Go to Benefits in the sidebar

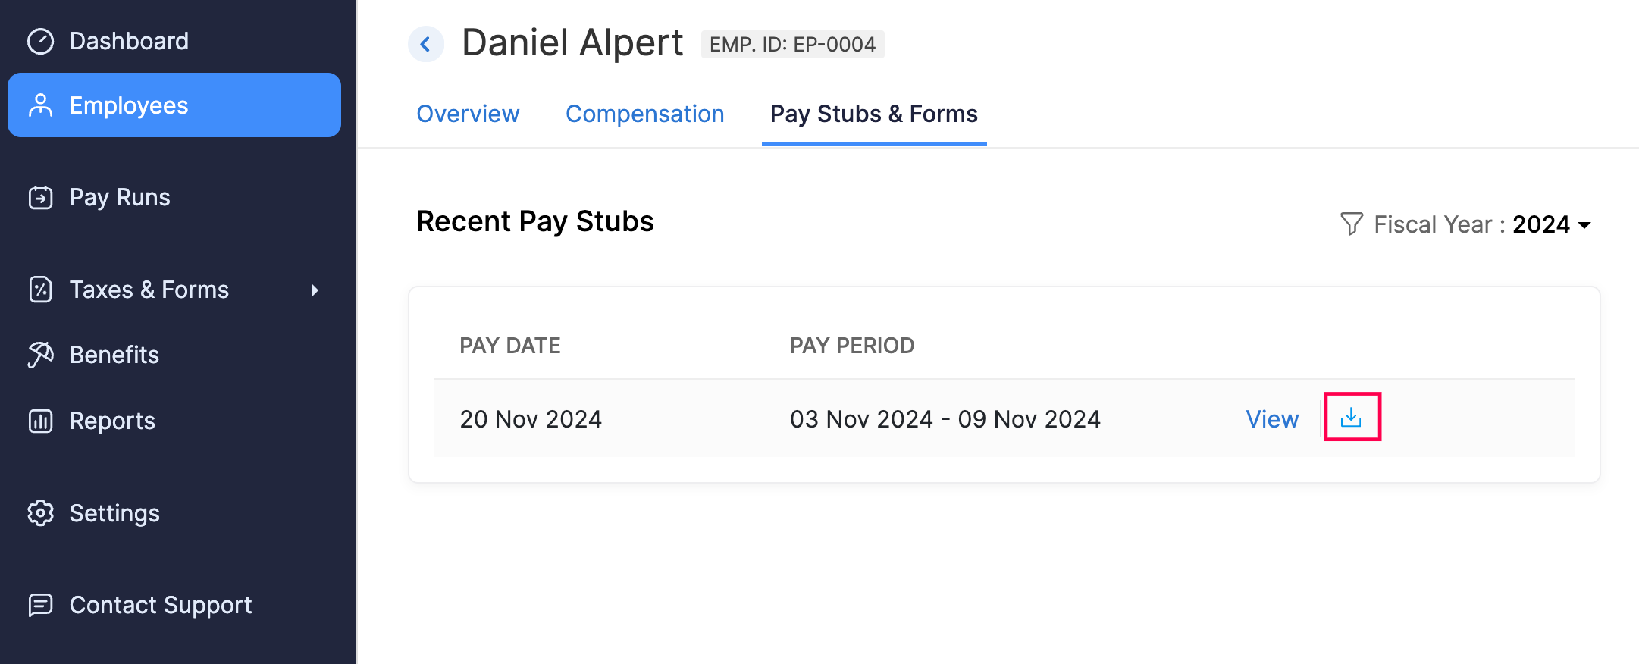point(114,355)
